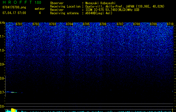Select the Ogata-vill. Akita-Pref. JAPAN location text

point(125,6)
